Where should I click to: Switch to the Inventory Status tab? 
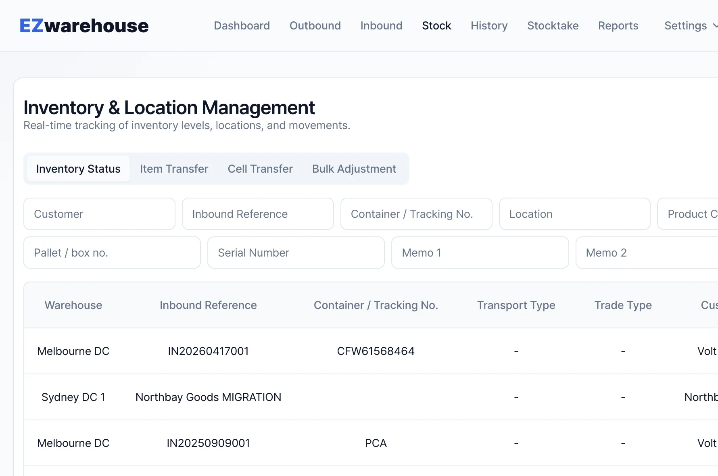78,169
